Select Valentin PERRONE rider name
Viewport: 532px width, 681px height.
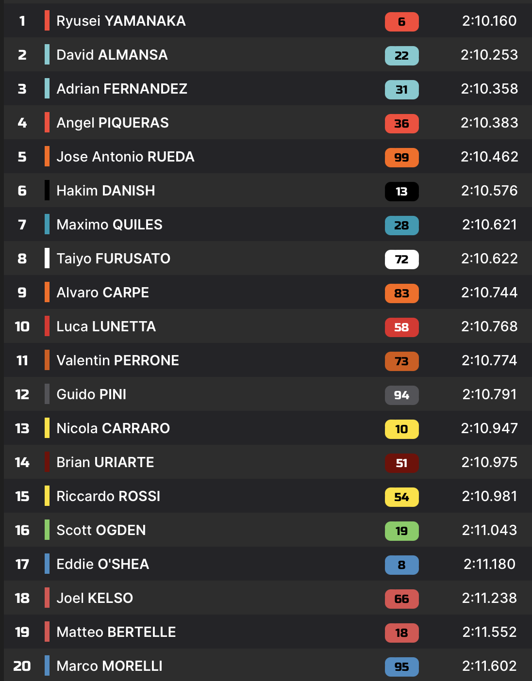point(117,360)
